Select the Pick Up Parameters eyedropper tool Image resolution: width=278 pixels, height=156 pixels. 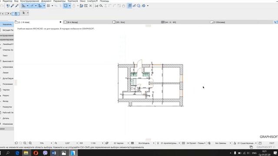(x=13, y=6)
